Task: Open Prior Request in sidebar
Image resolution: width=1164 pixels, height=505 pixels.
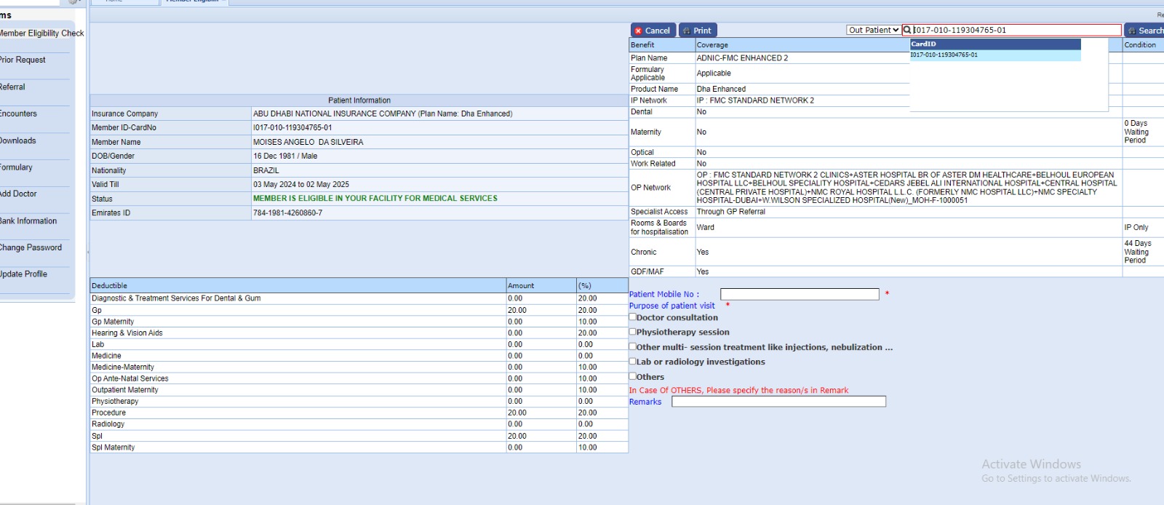Action: 23,60
